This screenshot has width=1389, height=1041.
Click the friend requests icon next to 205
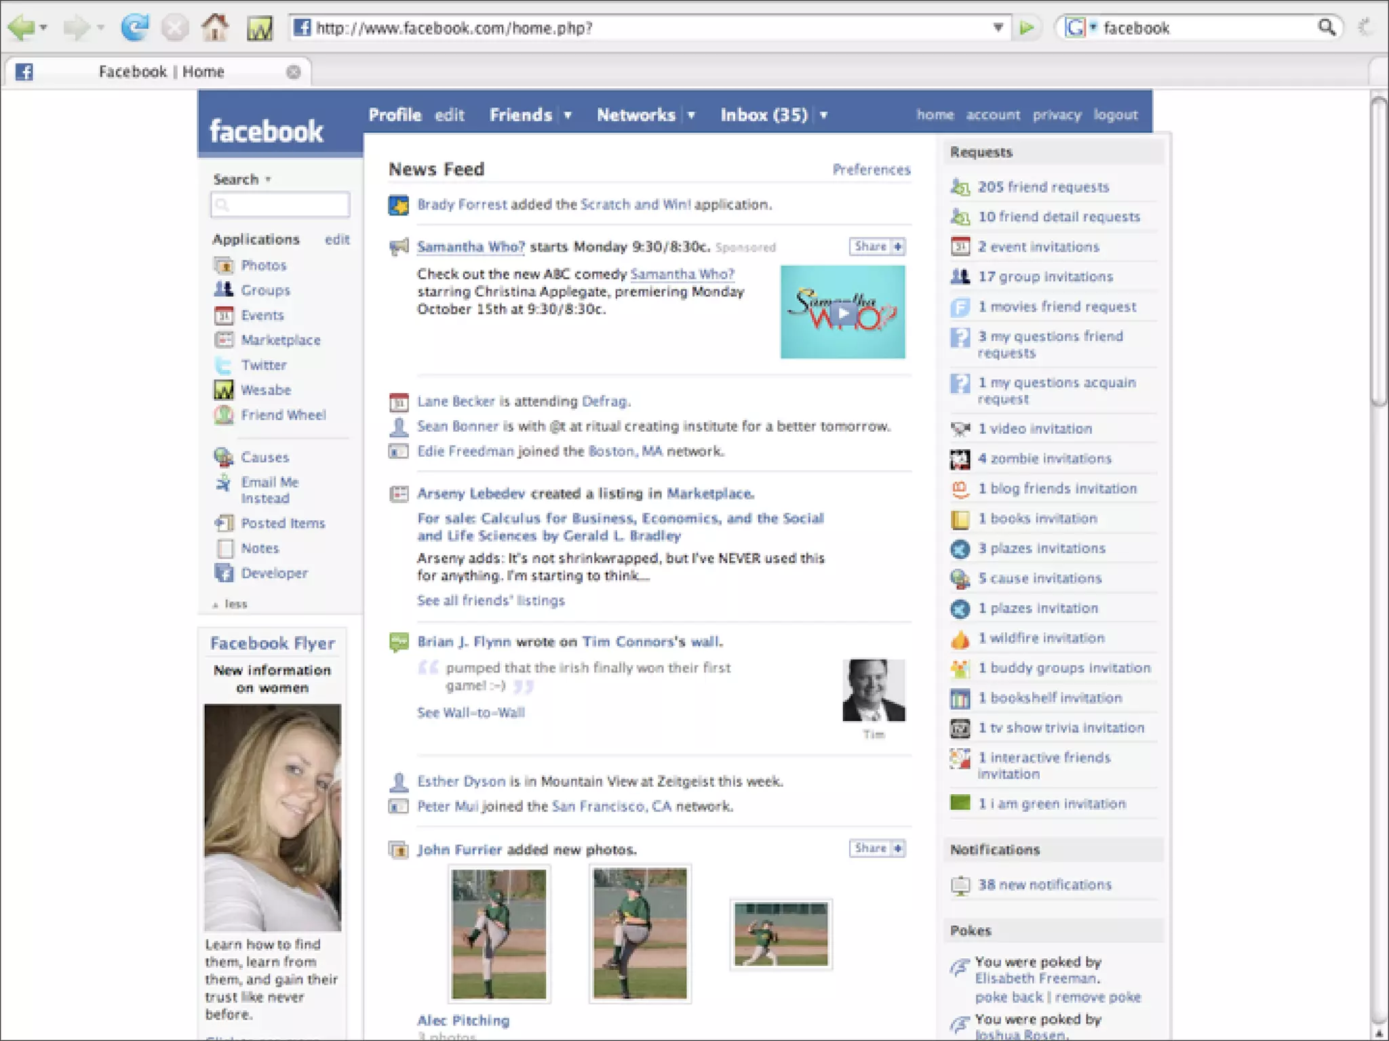coord(960,186)
